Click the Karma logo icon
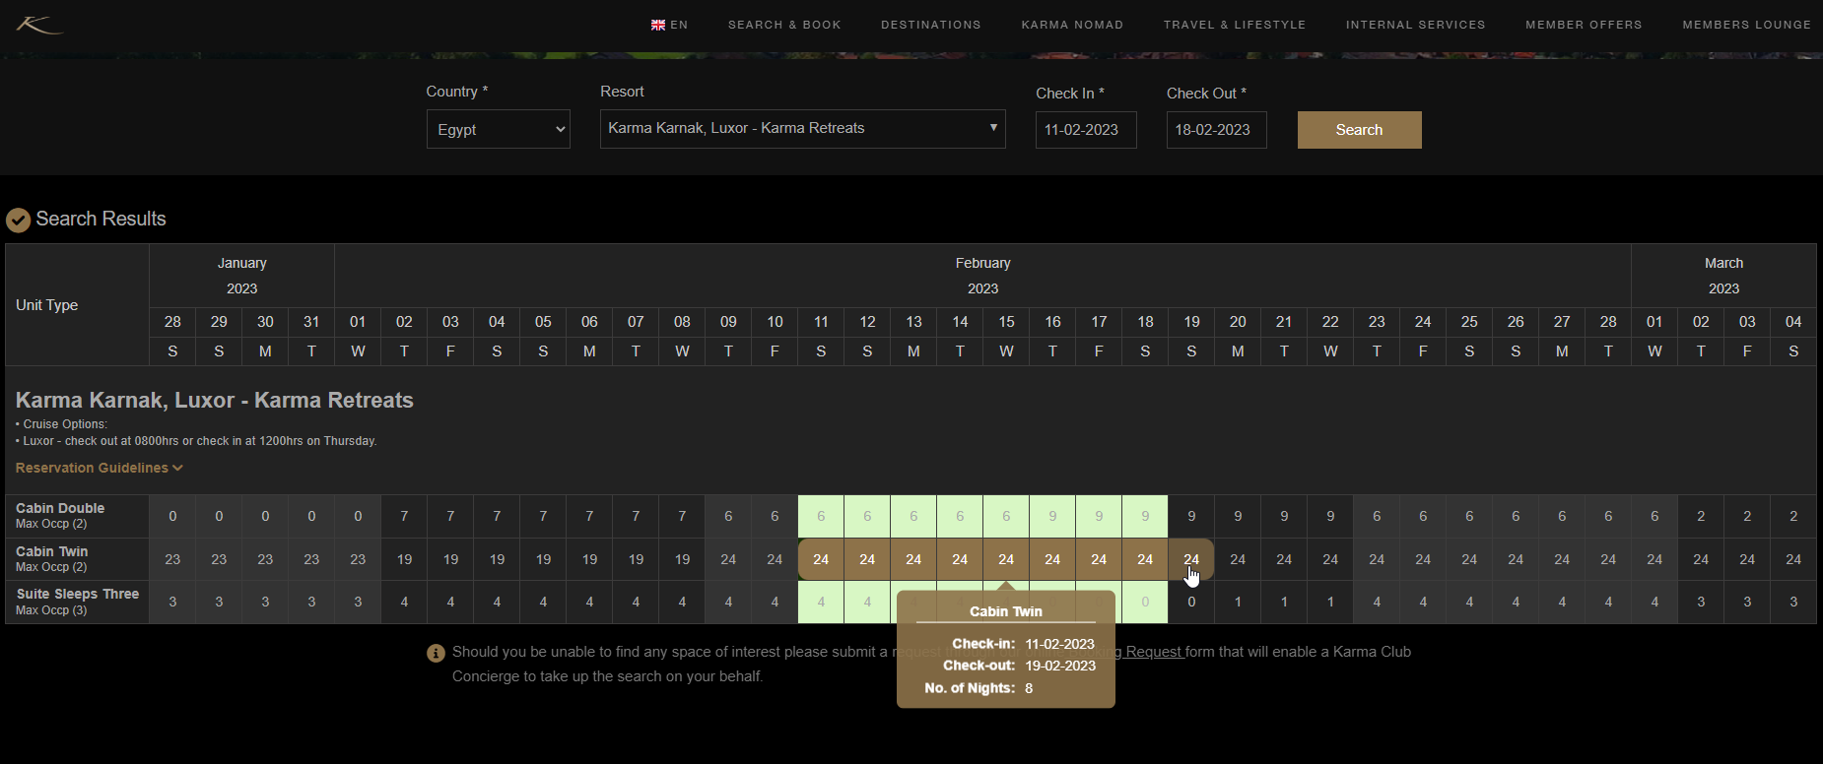The width and height of the screenshot is (1823, 764). pos(39,25)
